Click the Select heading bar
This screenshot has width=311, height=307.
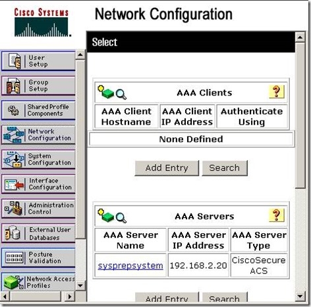[191, 42]
